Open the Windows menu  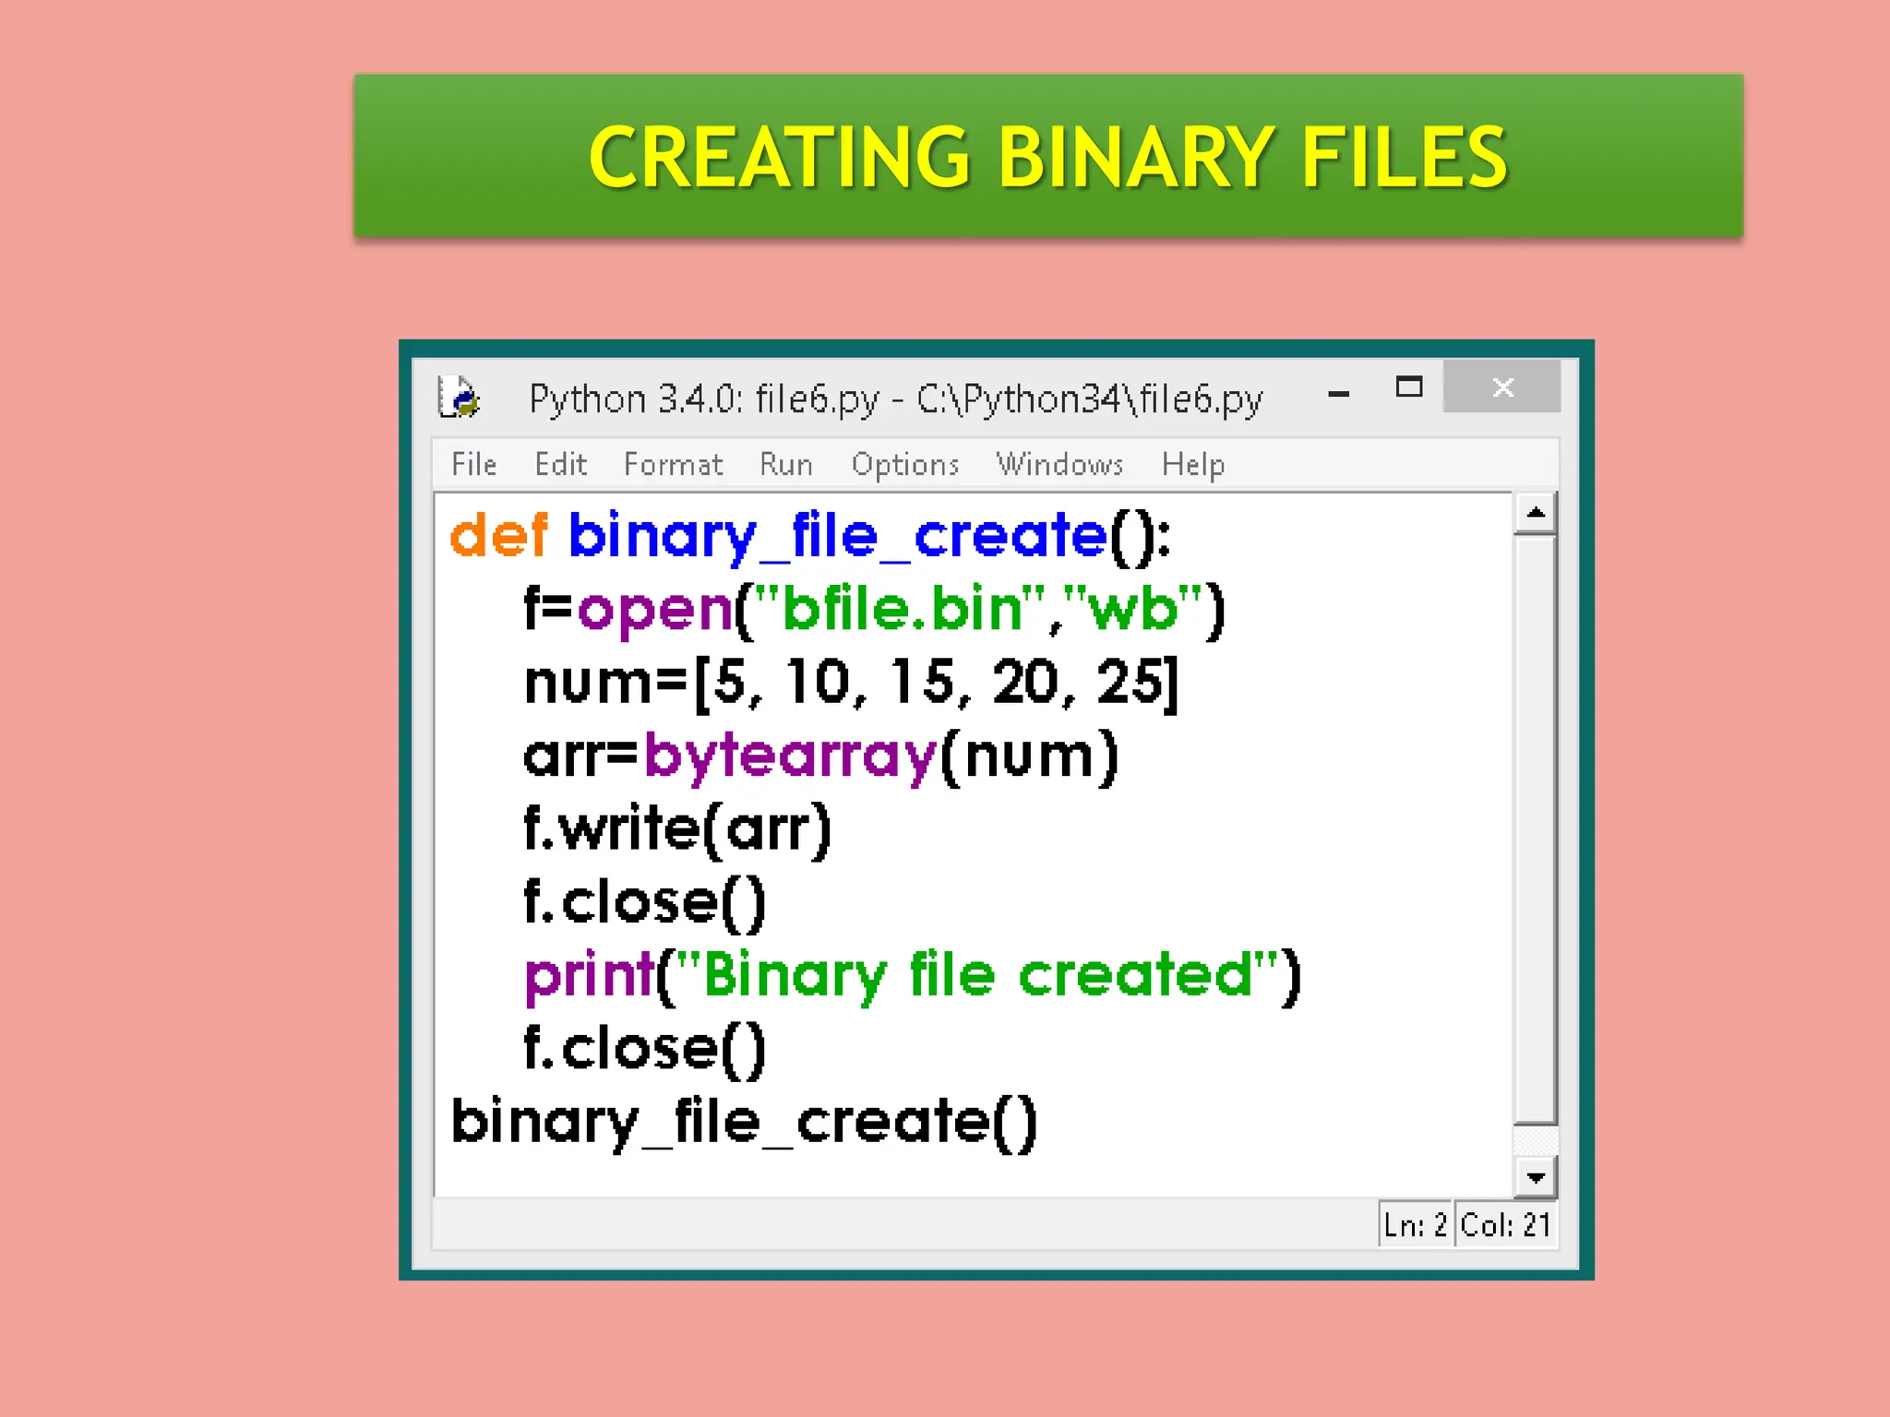1059,464
